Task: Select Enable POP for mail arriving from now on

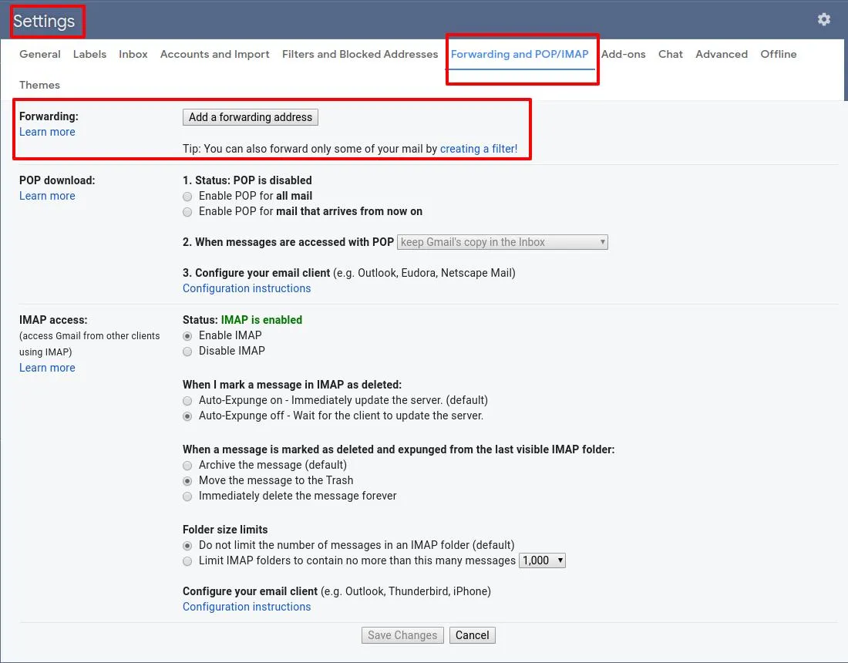Action: pos(187,212)
